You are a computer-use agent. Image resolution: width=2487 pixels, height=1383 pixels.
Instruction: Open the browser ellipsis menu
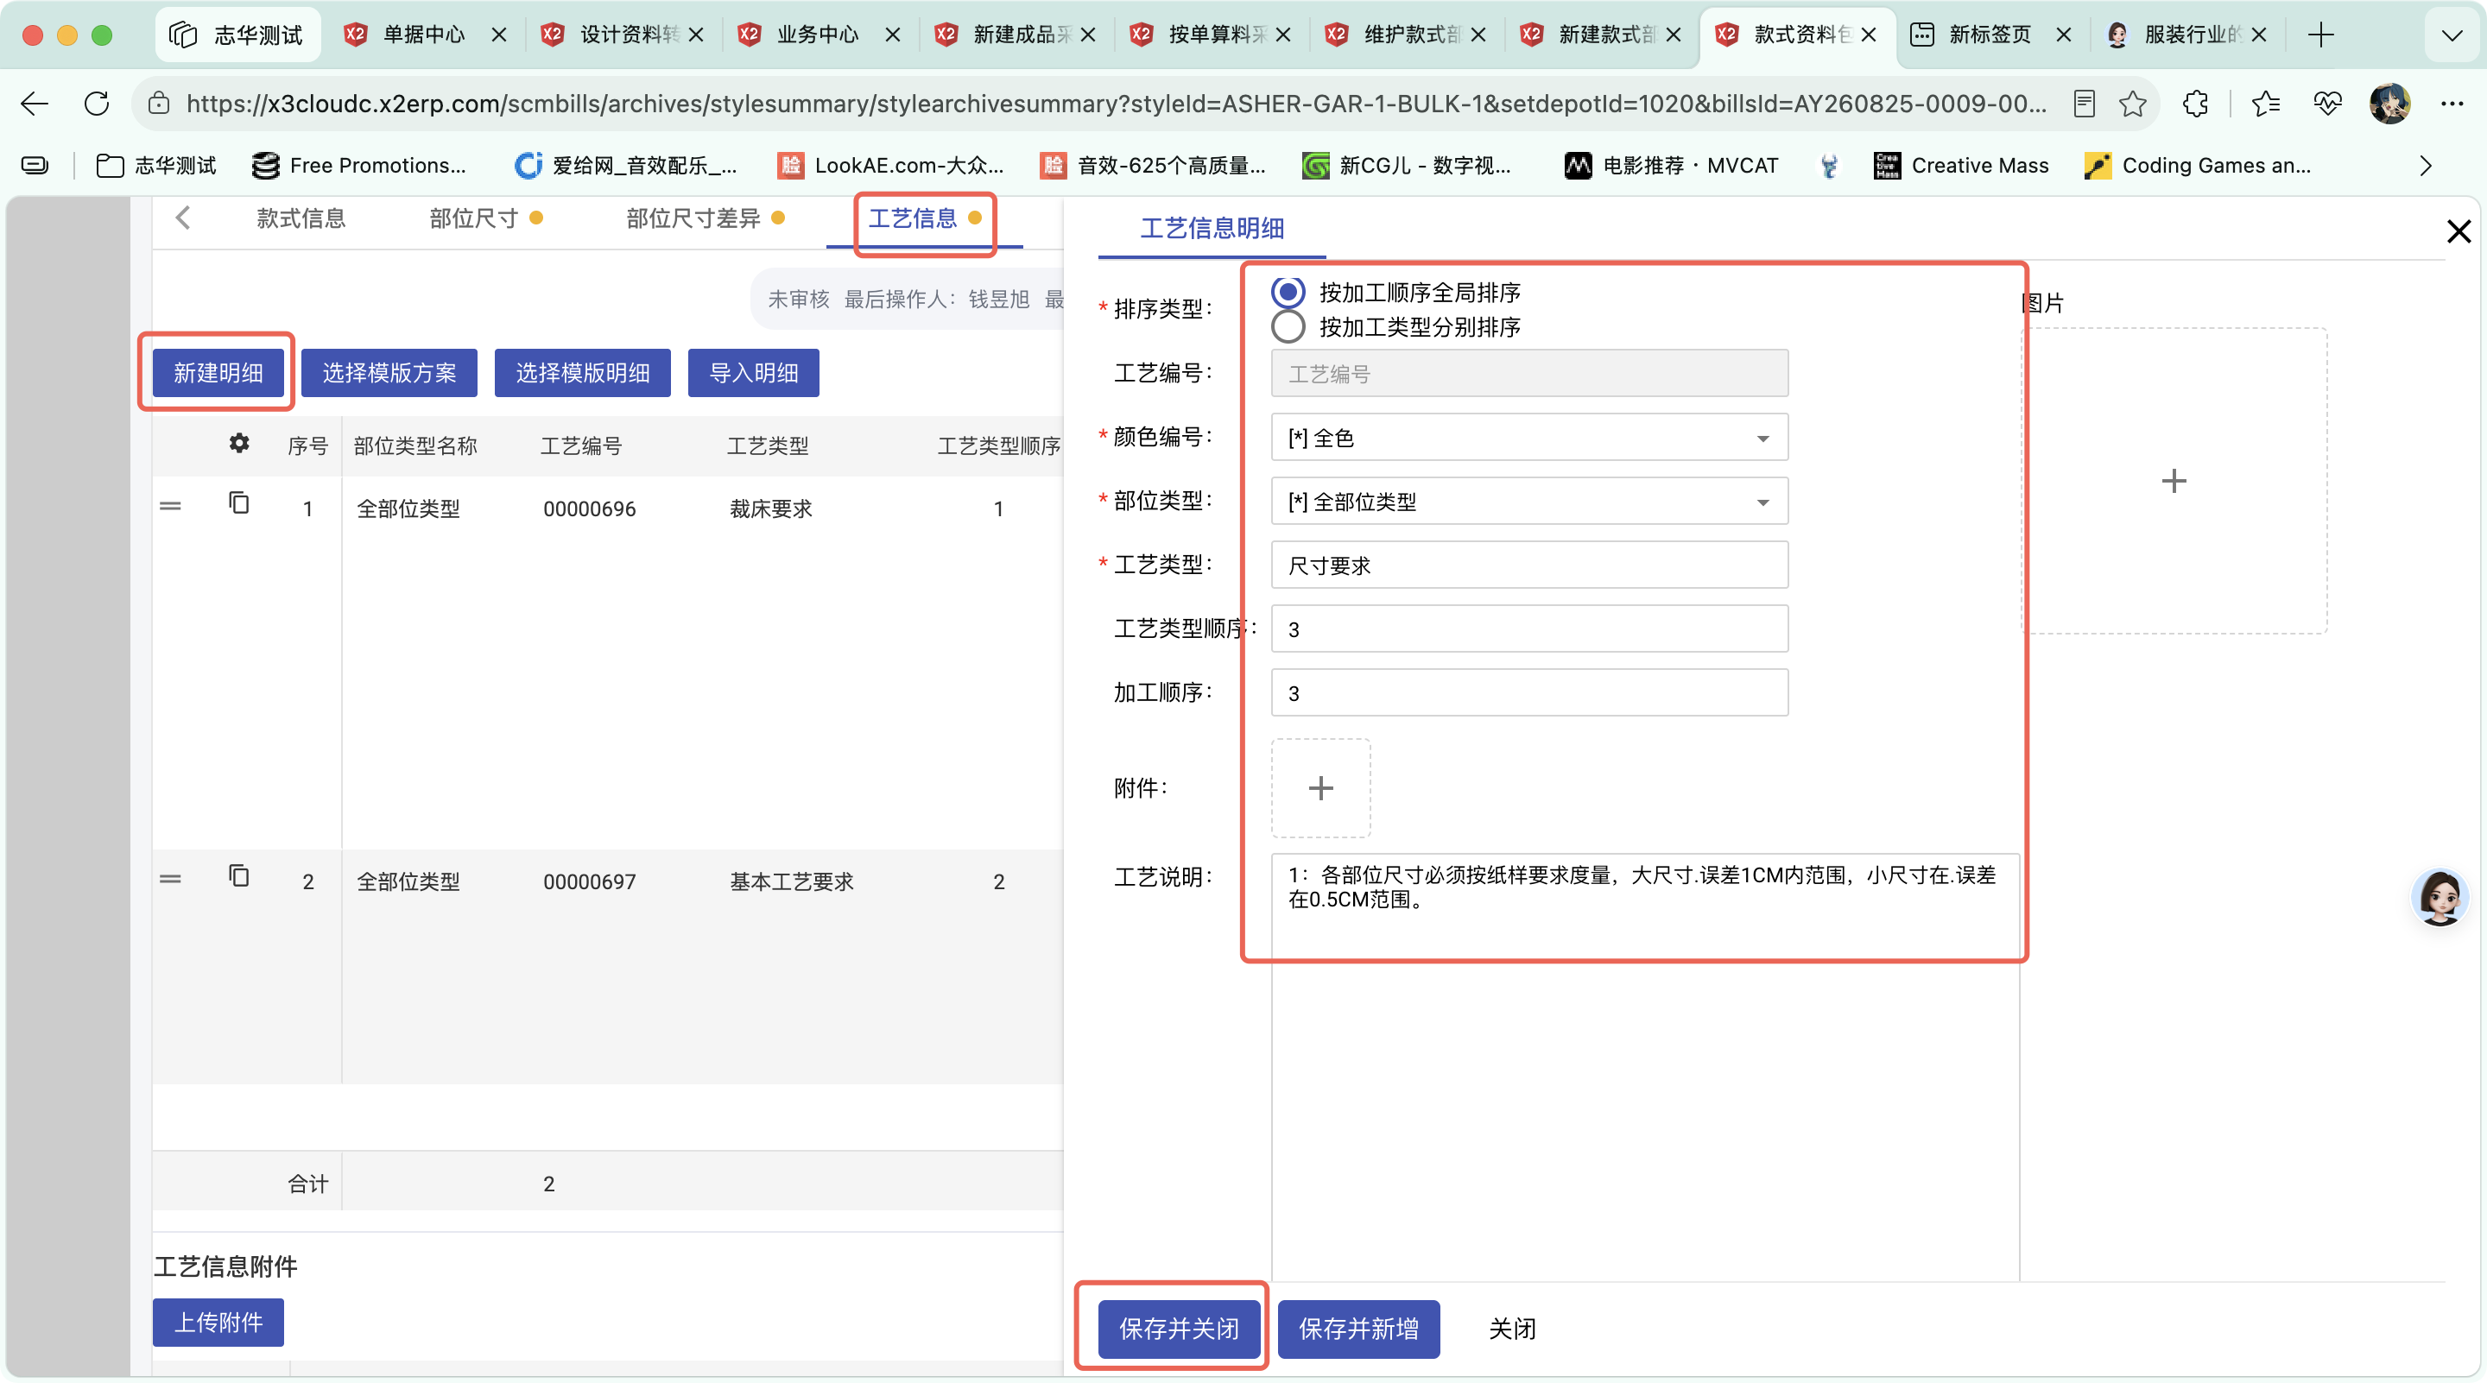pyautogui.click(x=2452, y=104)
